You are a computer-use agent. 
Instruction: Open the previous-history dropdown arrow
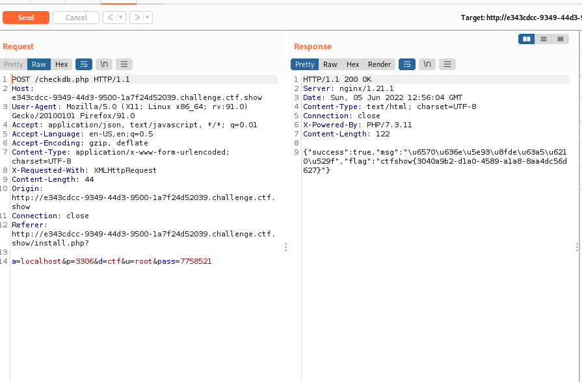pyautogui.click(x=121, y=18)
